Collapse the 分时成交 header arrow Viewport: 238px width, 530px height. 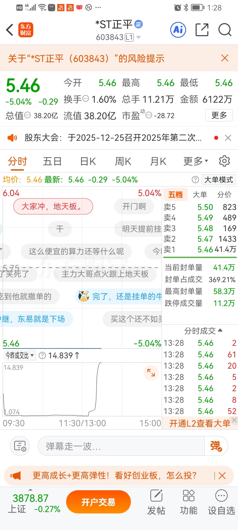[x=221, y=330]
